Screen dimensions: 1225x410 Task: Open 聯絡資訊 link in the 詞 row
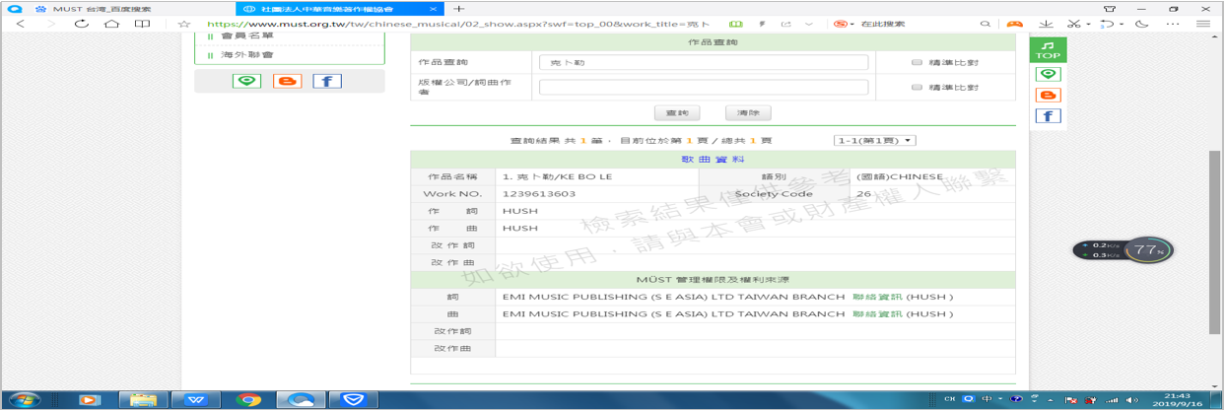point(875,297)
